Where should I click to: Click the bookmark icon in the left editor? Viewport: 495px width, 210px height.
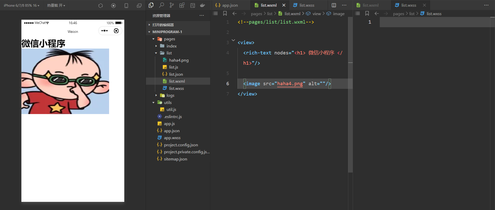[225, 14]
